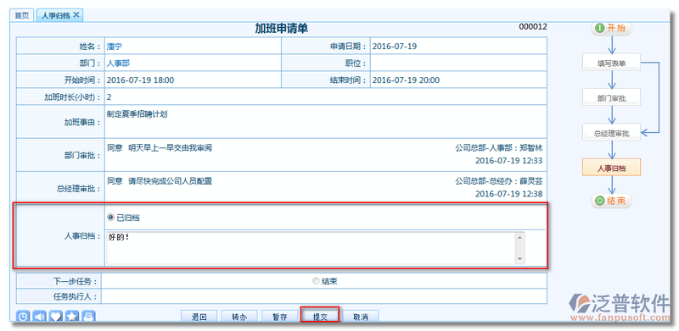Click the end time 2016-07-19 20:00
The height and width of the screenshot is (331, 679).
pos(406,80)
